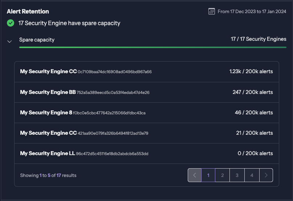Click engine ID 0c7109baa74dc16908ad0496bd967a66
The image size is (293, 201).
pyautogui.click(x=115, y=72)
